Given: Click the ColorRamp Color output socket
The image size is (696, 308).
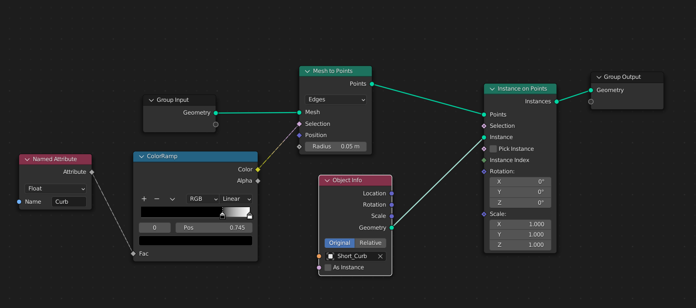Looking at the screenshot, I should 258,169.
